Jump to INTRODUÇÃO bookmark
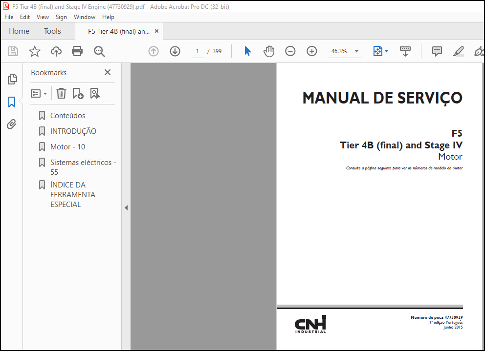Image resolution: width=485 pixels, height=351 pixels. tap(73, 131)
